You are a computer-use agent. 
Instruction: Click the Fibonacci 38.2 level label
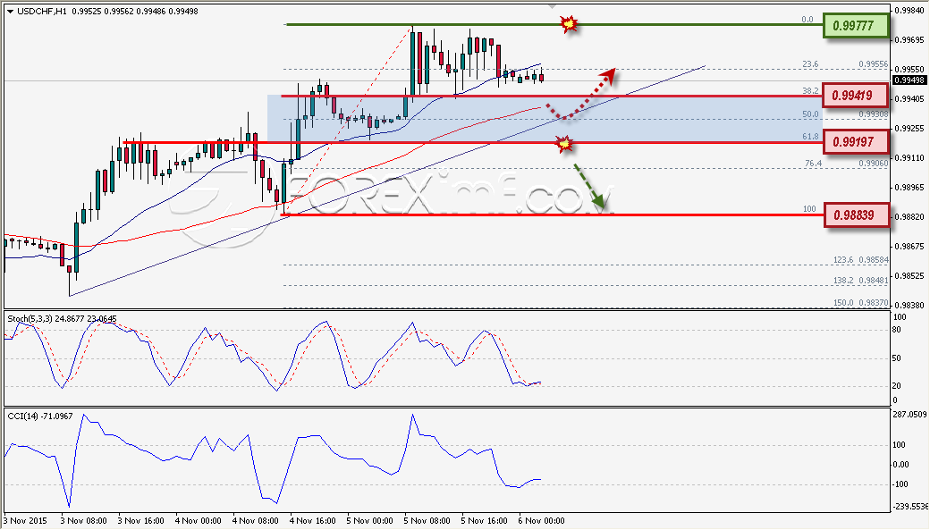click(x=810, y=90)
